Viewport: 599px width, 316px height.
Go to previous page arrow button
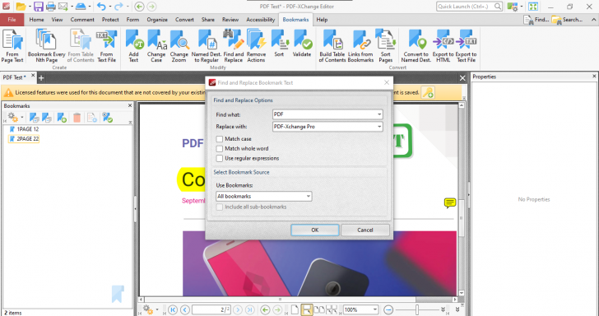[185, 309]
